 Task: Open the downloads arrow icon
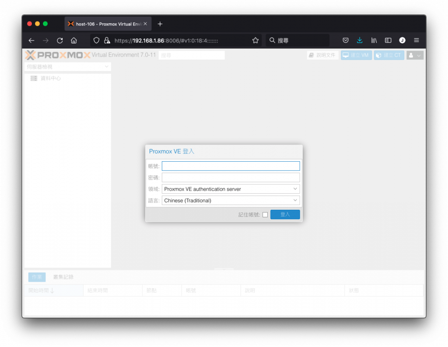point(360,40)
